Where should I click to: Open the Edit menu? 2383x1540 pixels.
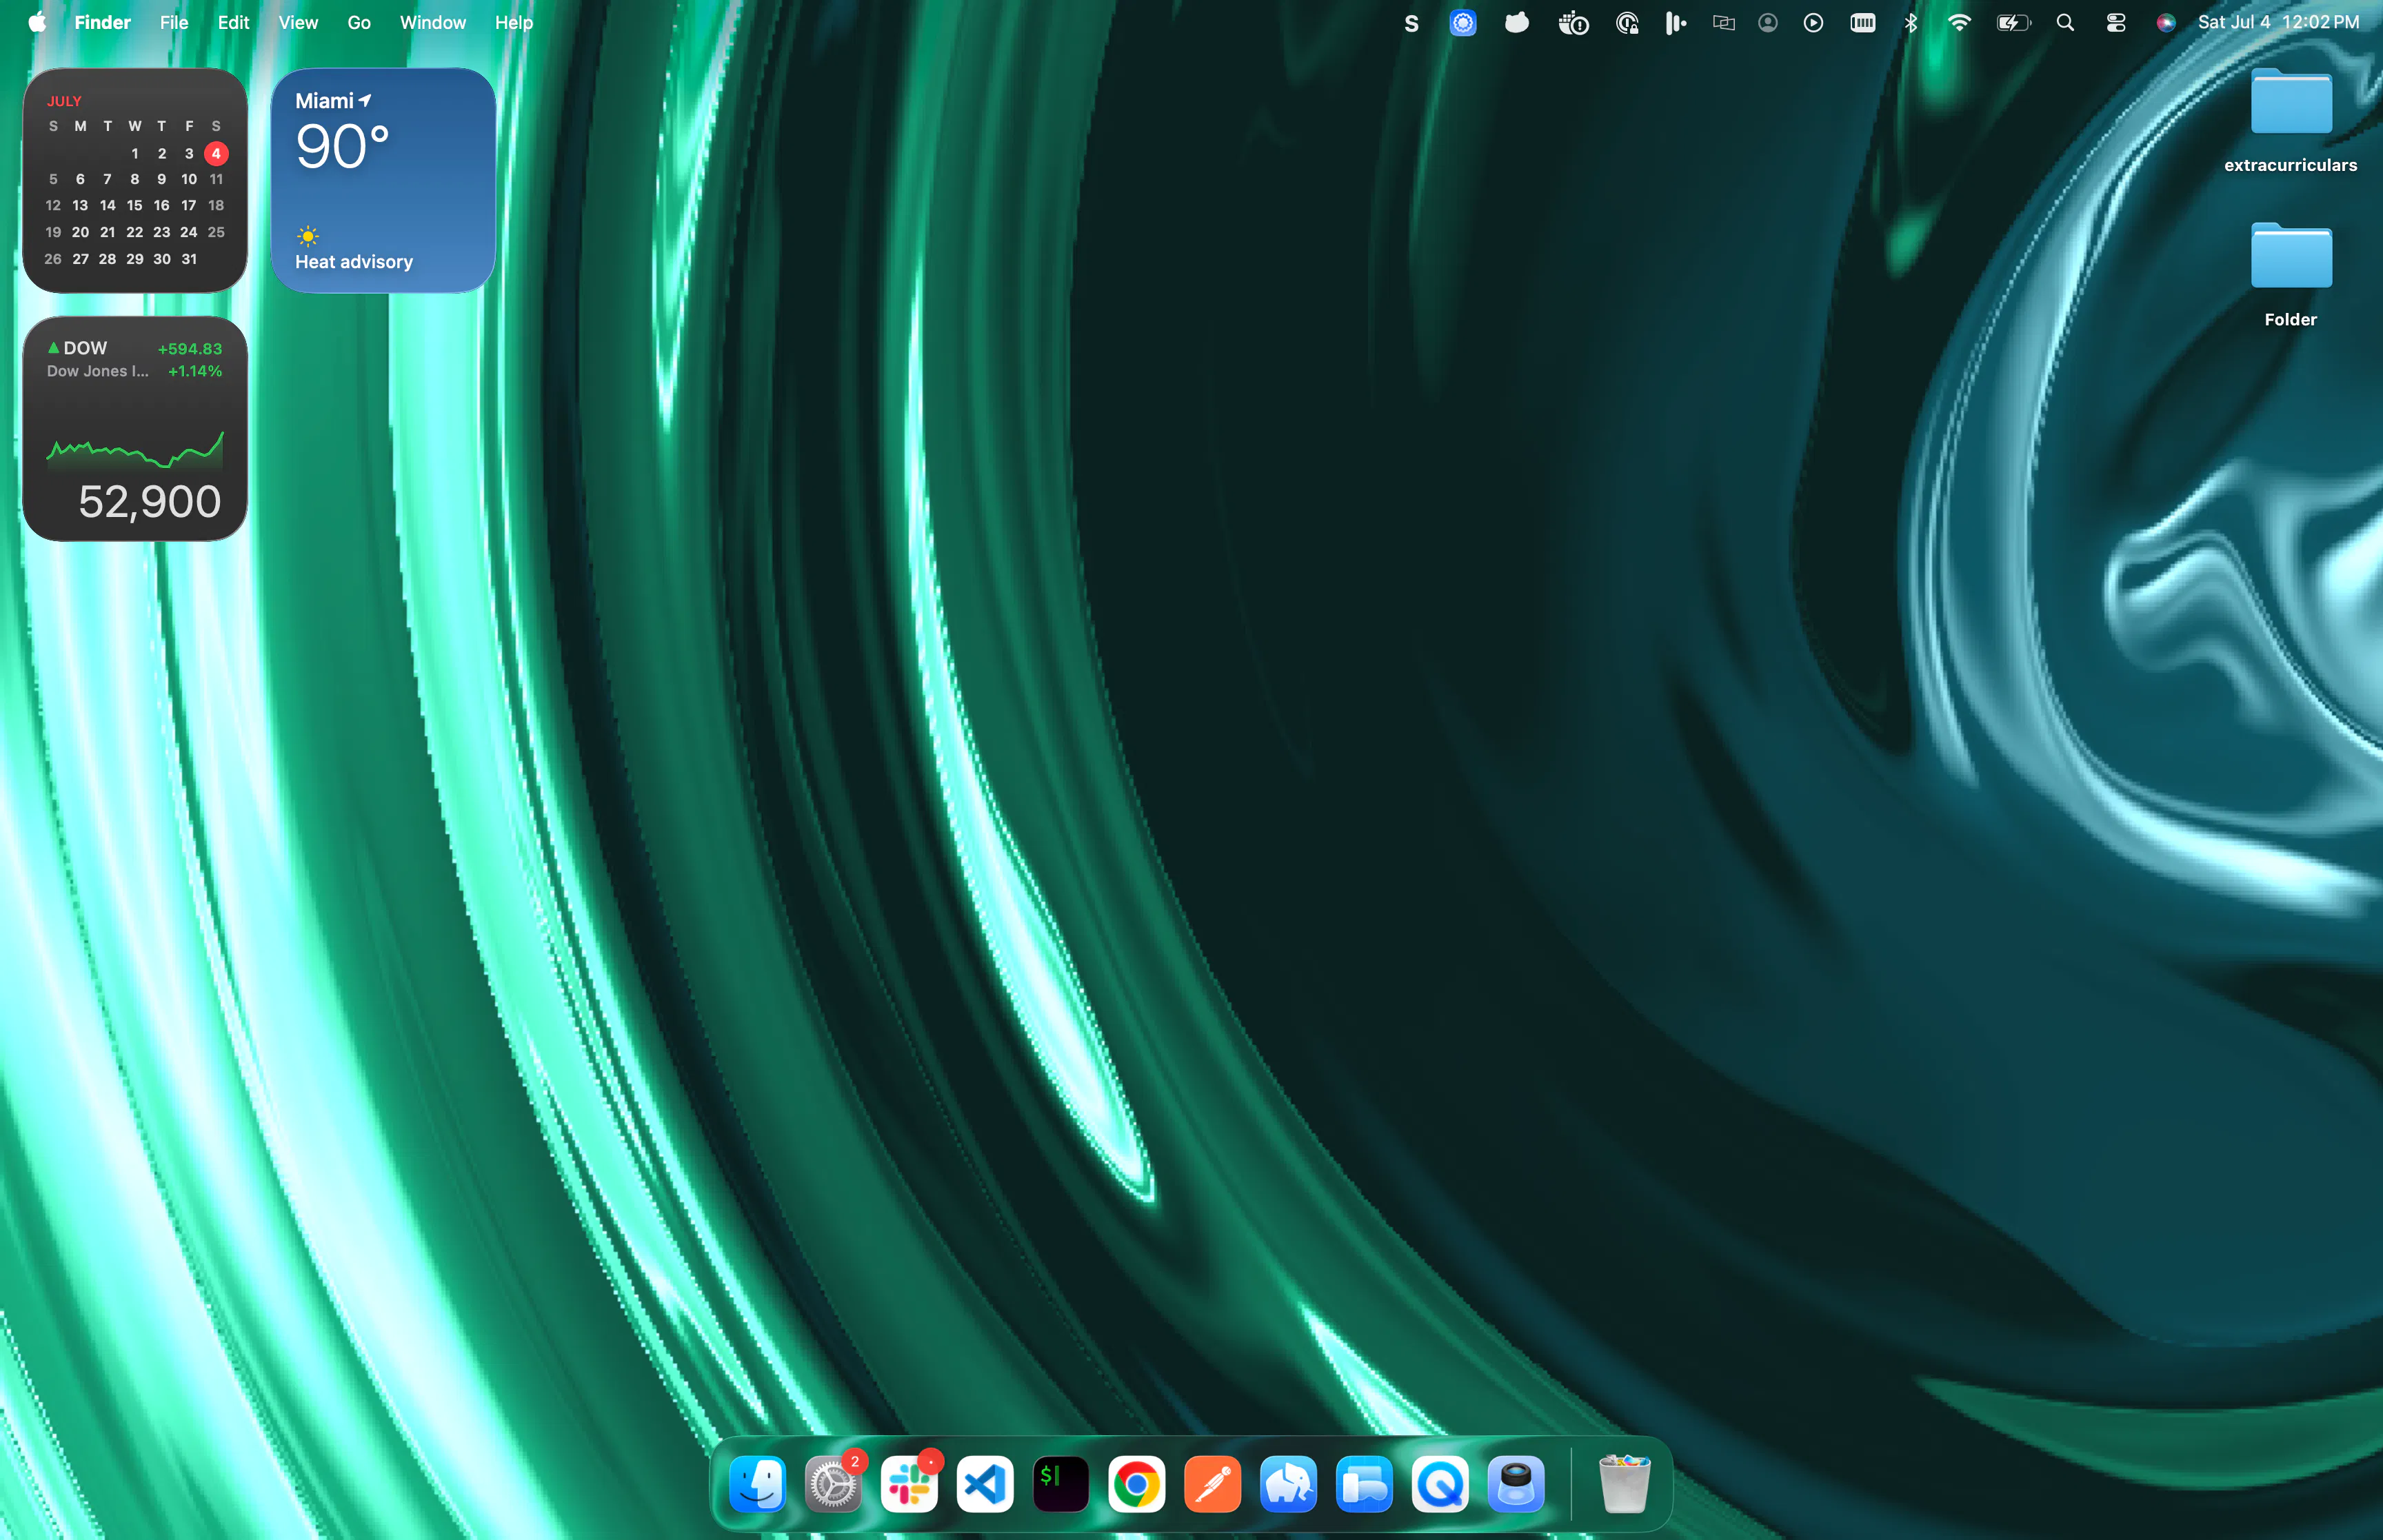pos(233,22)
